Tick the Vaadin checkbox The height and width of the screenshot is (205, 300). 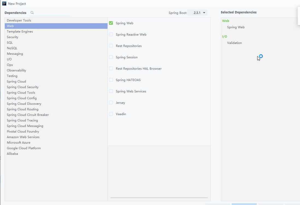[x=111, y=114]
